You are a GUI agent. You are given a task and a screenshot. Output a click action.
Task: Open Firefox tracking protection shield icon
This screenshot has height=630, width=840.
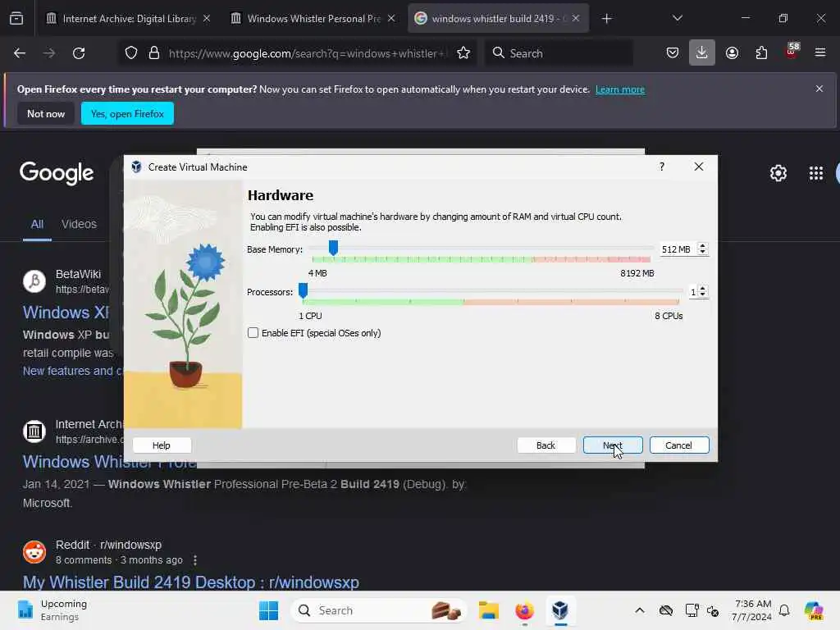pyautogui.click(x=131, y=53)
